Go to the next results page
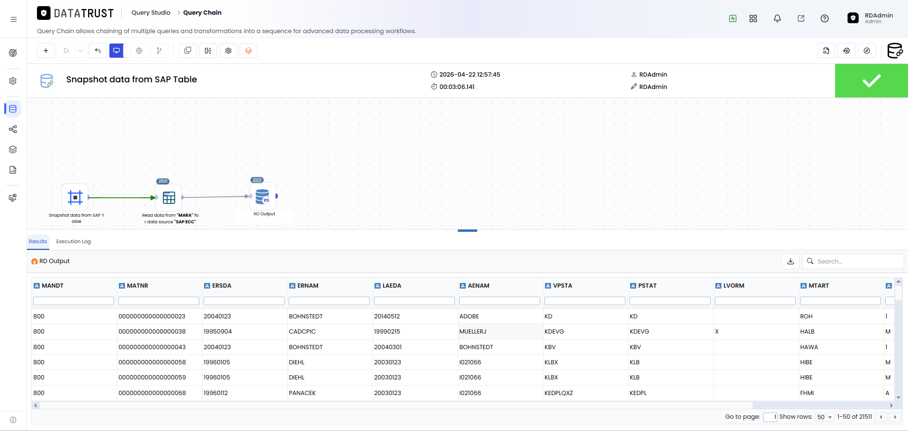Viewport: 908px width, 431px height. (x=895, y=417)
